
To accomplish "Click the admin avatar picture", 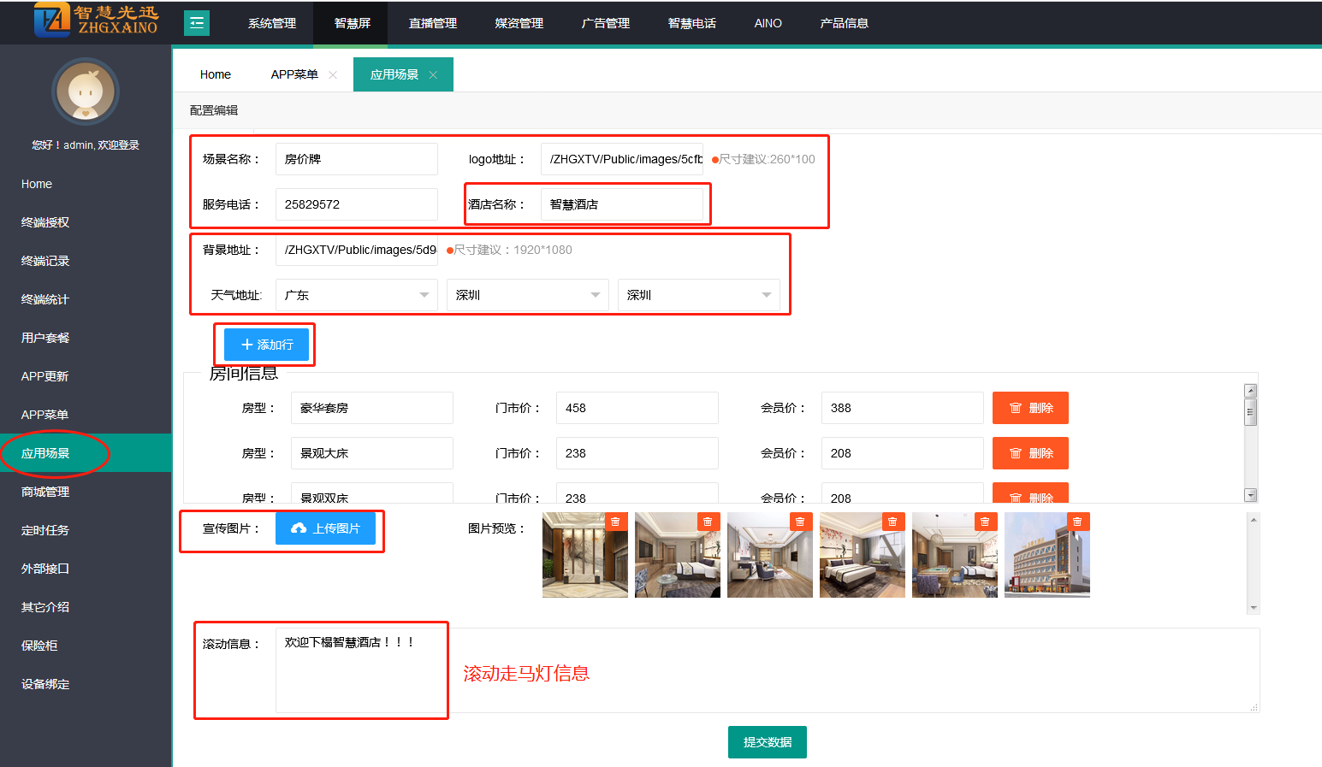I will pyautogui.click(x=86, y=92).
